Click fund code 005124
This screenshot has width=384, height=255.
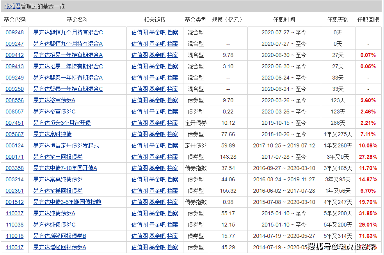tap(14, 145)
